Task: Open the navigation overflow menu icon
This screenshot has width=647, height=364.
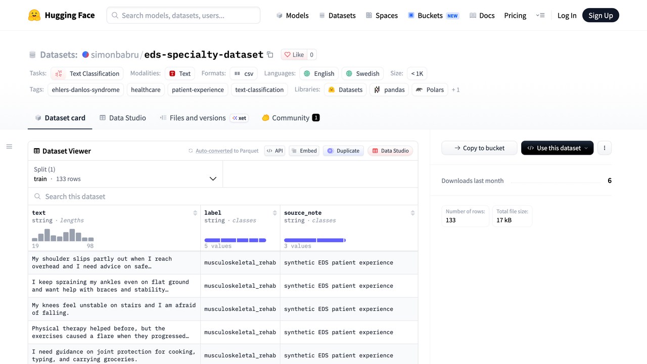Action: click(541, 16)
